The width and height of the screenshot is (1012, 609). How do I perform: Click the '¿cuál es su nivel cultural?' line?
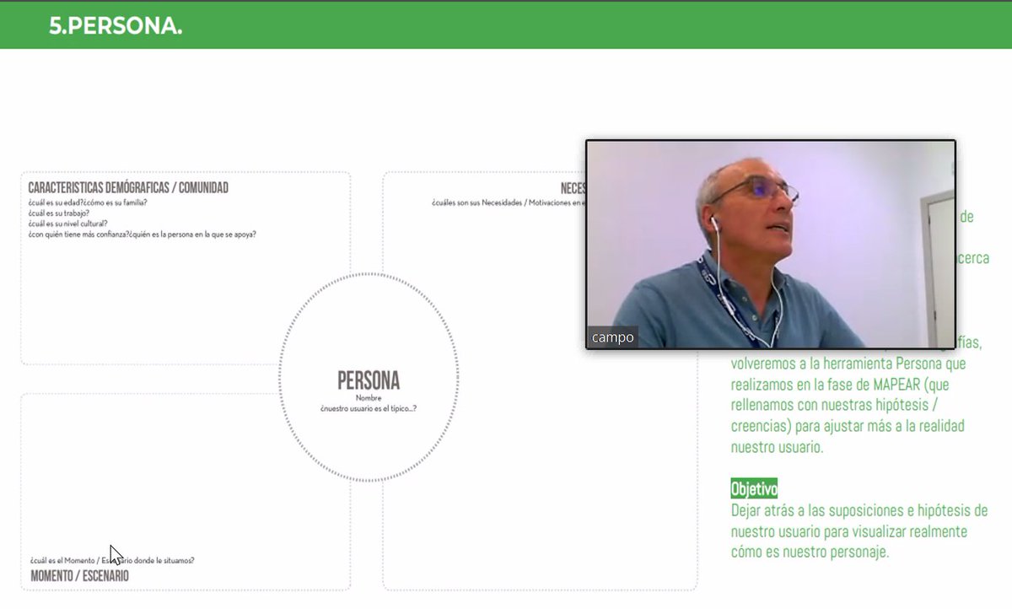67,224
